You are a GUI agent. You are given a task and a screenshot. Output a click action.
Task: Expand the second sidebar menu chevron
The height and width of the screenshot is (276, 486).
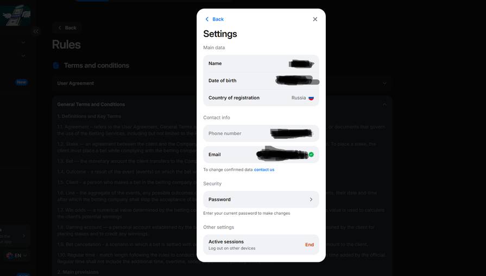[23, 56]
